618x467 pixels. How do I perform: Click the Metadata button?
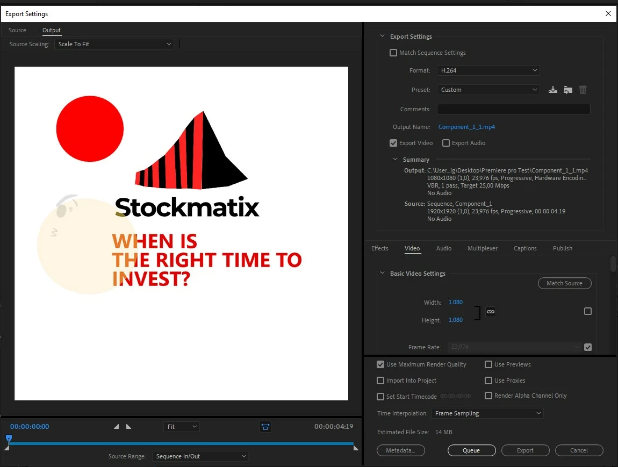tap(400, 450)
